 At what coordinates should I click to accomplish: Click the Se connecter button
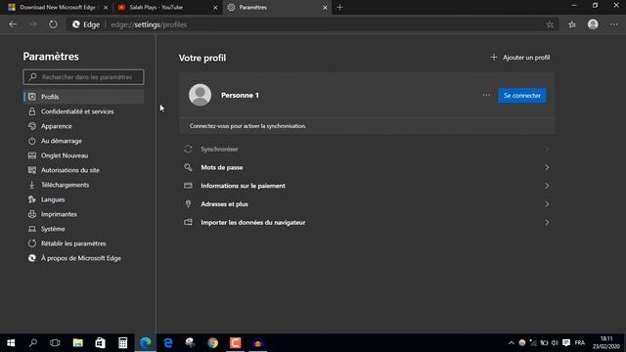click(x=521, y=96)
